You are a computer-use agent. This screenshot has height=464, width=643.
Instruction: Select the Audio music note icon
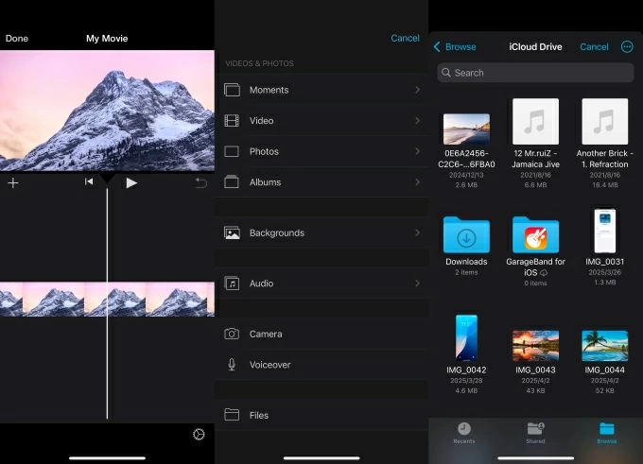(x=232, y=284)
